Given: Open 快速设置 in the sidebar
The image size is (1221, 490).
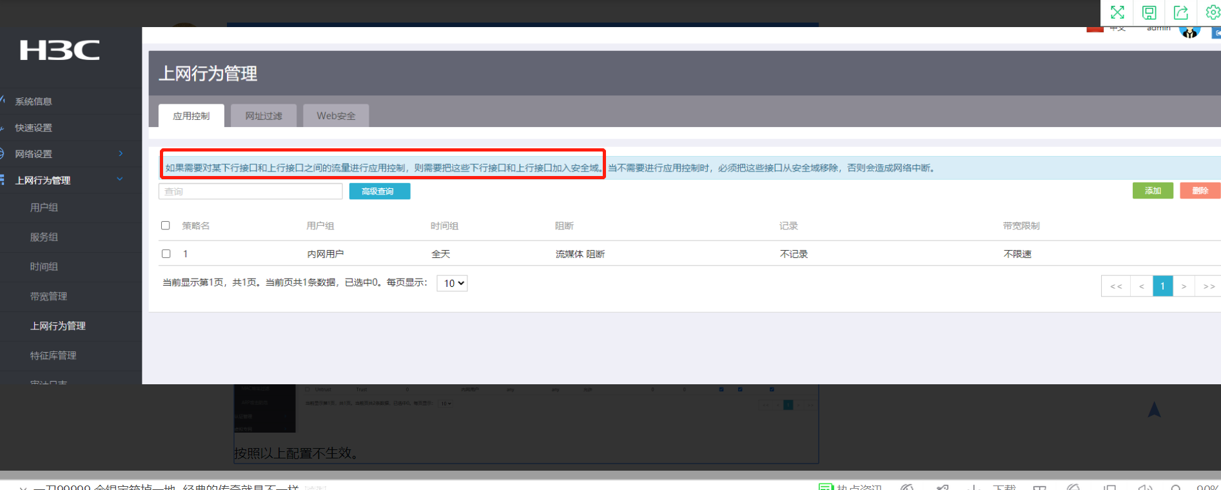Looking at the screenshot, I should 34,128.
